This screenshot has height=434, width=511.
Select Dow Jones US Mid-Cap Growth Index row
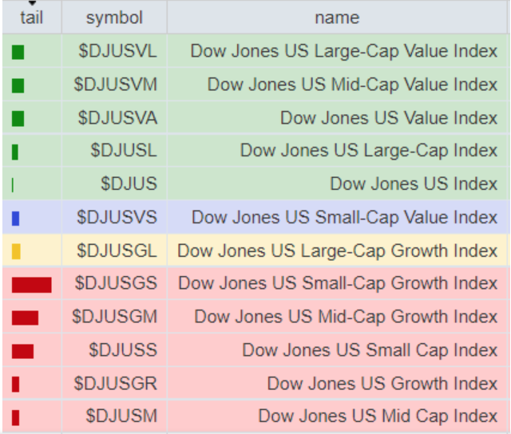coord(255,317)
